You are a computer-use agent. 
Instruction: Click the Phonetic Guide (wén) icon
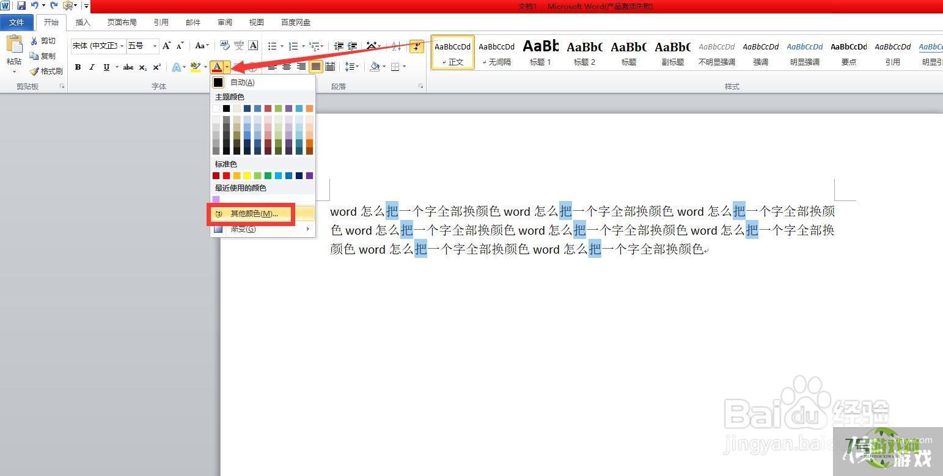pos(239,46)
